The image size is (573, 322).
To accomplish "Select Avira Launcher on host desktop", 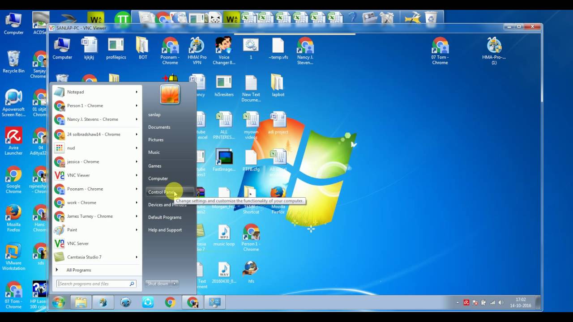I will 13,142.
